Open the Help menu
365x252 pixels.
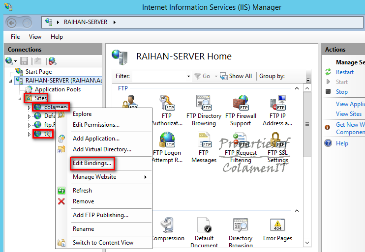pos(57,37)
